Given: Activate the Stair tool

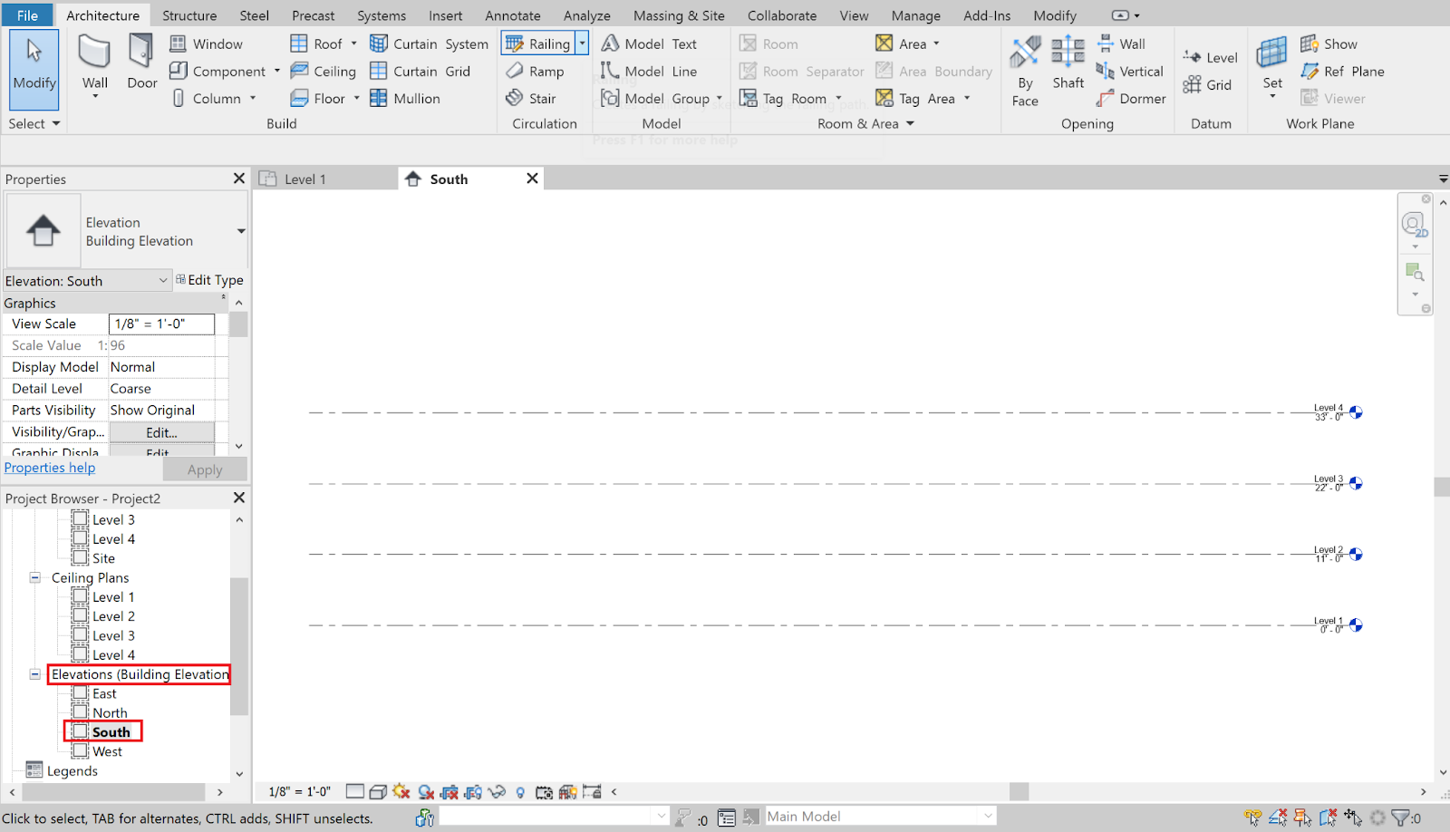Looking at the screenshot, I should [531, 98].
